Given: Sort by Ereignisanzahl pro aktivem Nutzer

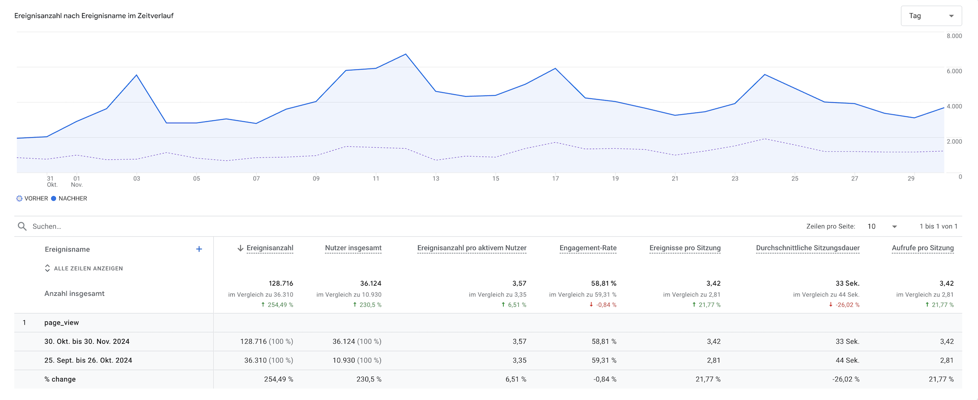Looking at the screenshot, I should [472, 248].
